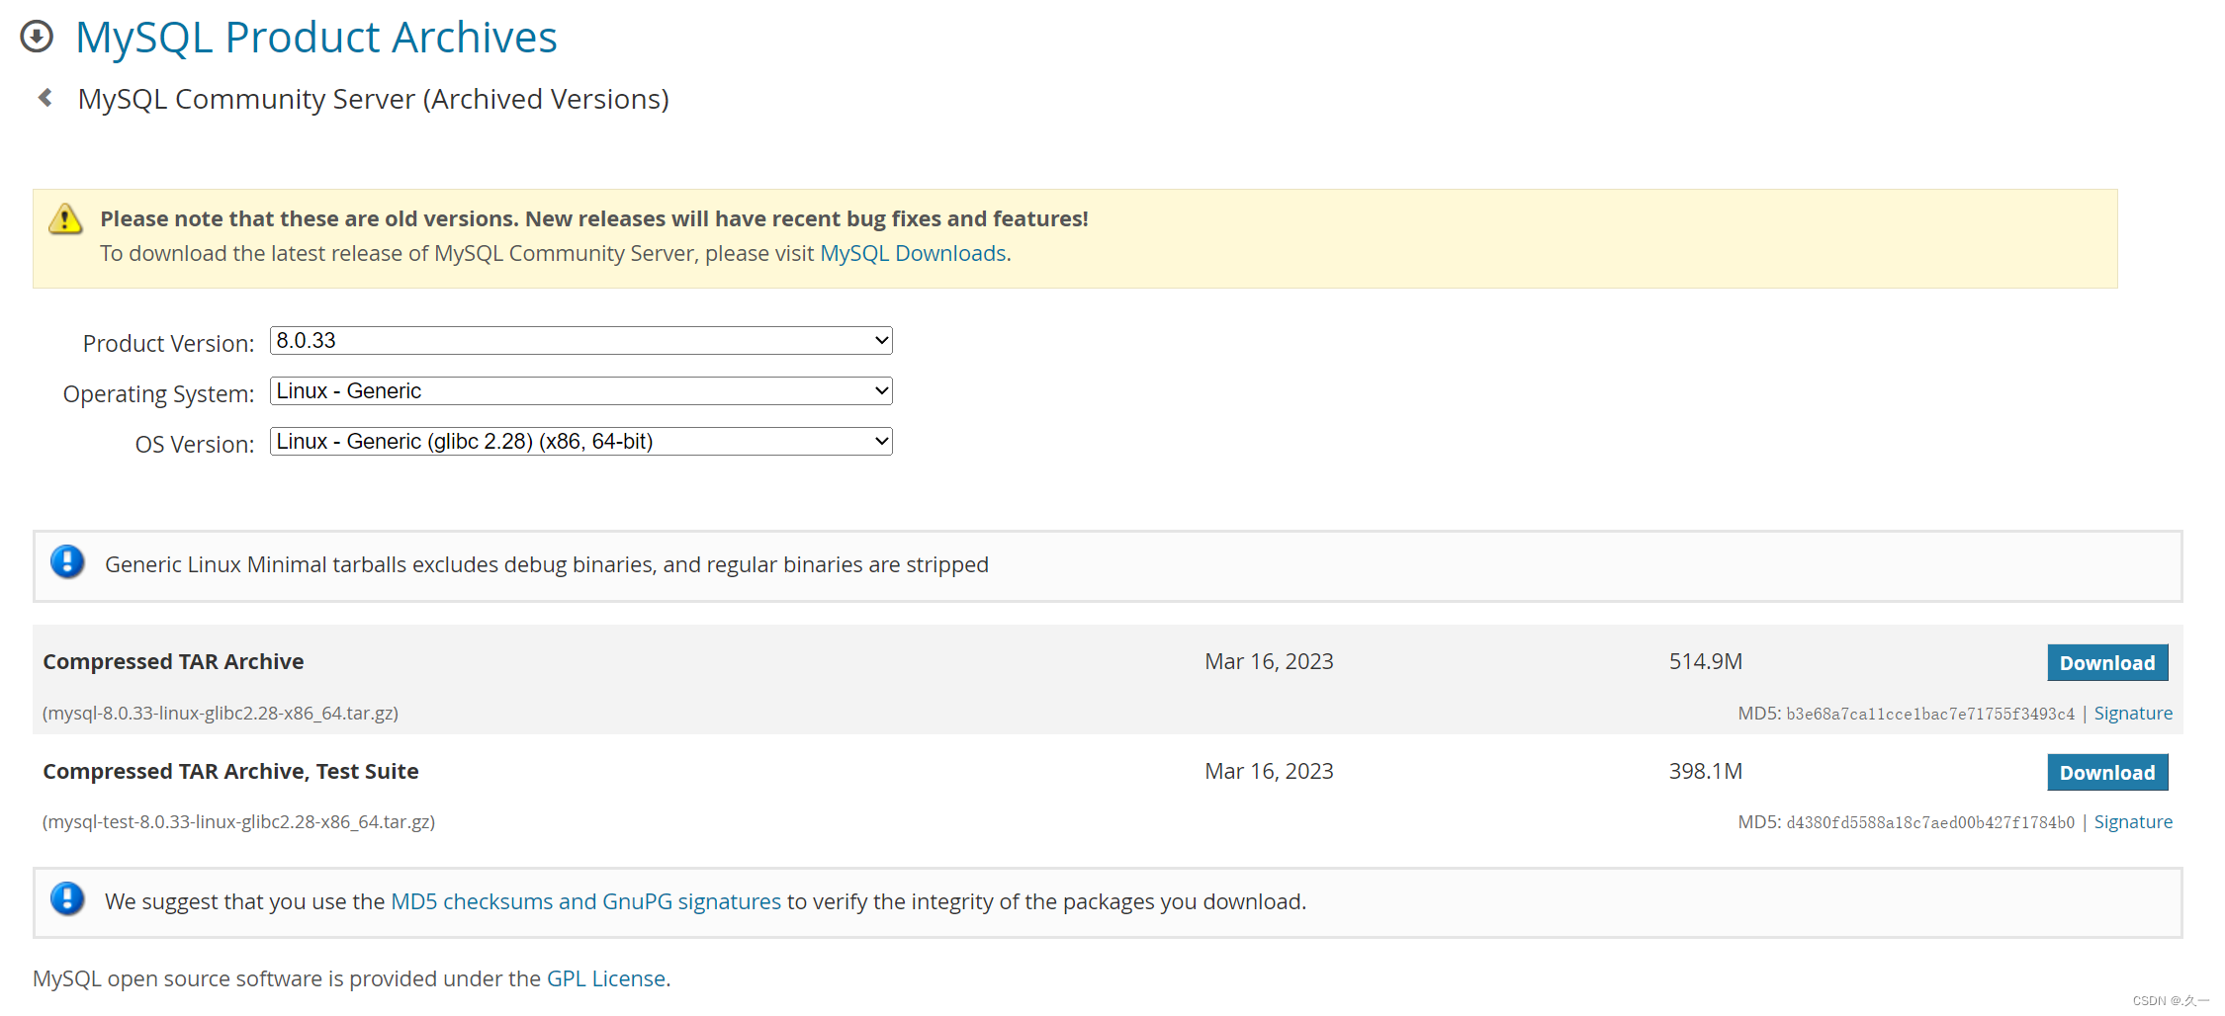Open the GPL License link
This screenshot has width=2225, height=1016.
(x=606, y=978)
